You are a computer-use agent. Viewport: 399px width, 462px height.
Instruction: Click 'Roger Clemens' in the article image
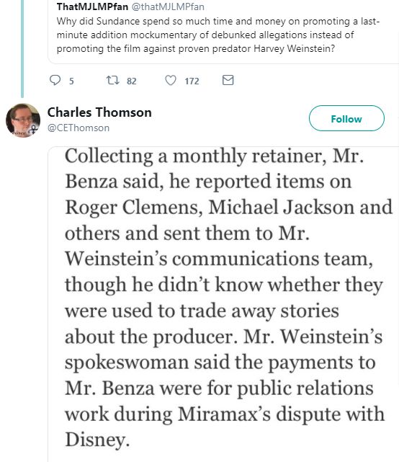pyautogui.click(x=134, y=208)
